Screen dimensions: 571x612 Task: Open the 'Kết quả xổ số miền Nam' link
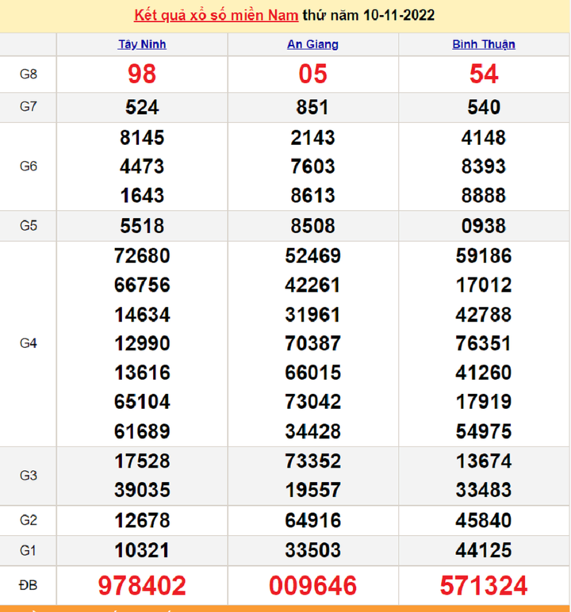point(217,16)
